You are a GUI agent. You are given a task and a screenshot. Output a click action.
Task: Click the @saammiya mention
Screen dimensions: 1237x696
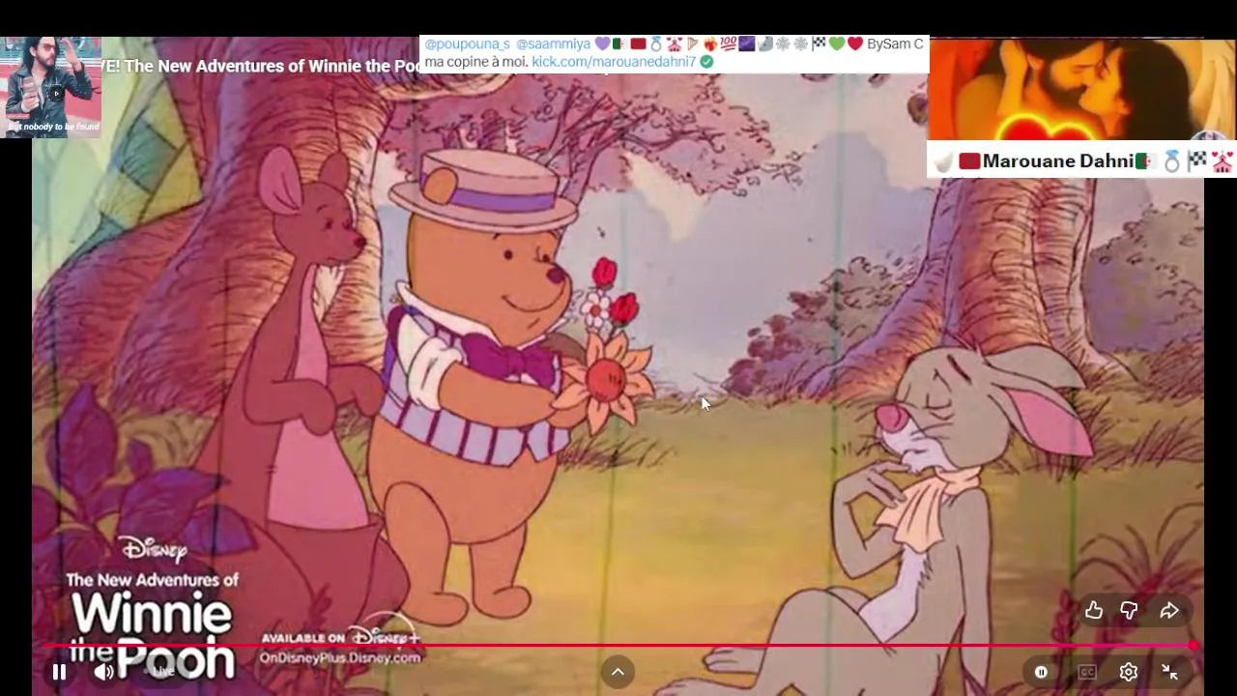553,43
